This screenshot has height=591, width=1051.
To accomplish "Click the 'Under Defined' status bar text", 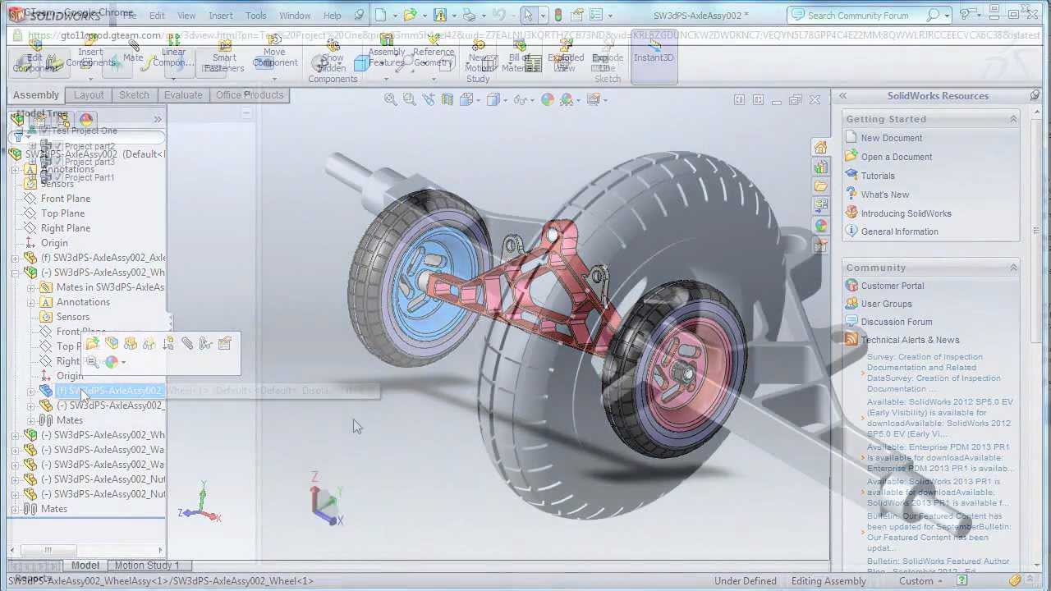I will coord(745,581).
